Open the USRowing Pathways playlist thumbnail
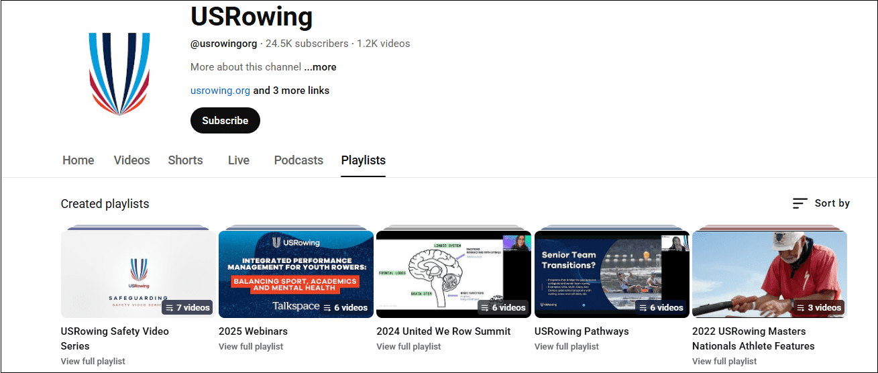 point(612,274)
